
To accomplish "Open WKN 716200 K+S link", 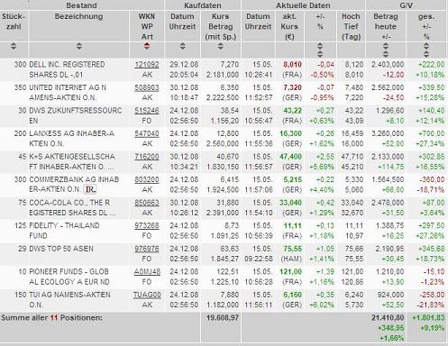I will (147, 157).
